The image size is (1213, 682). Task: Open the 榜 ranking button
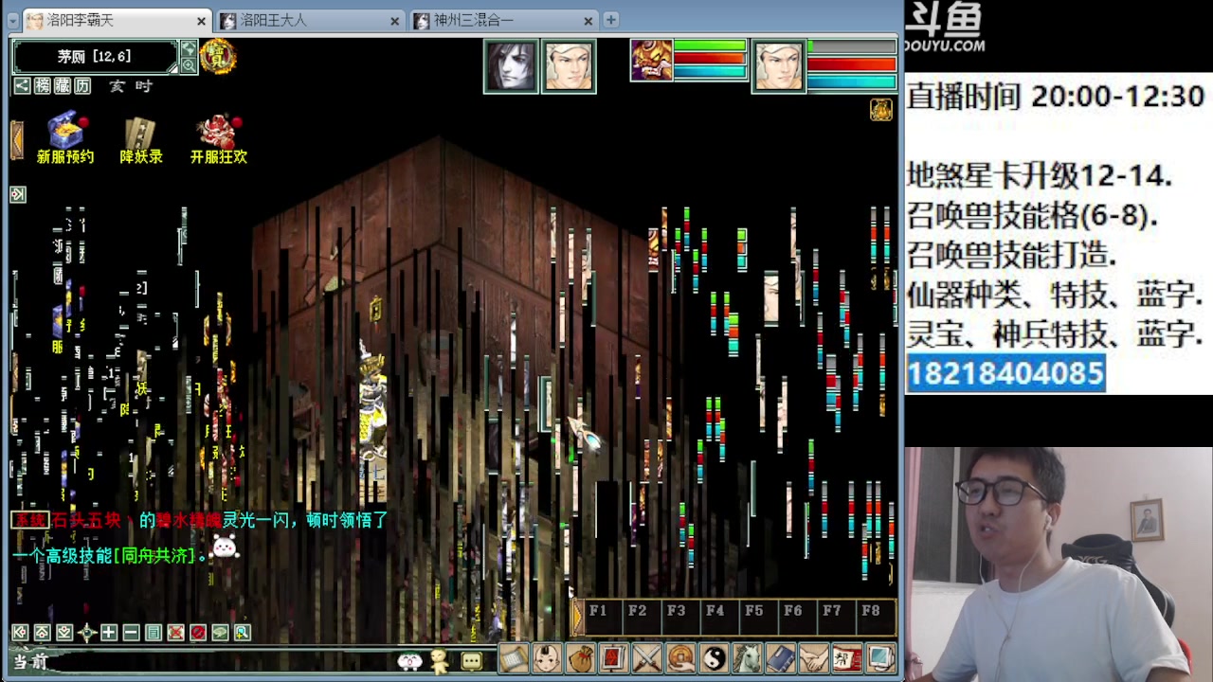42,86
